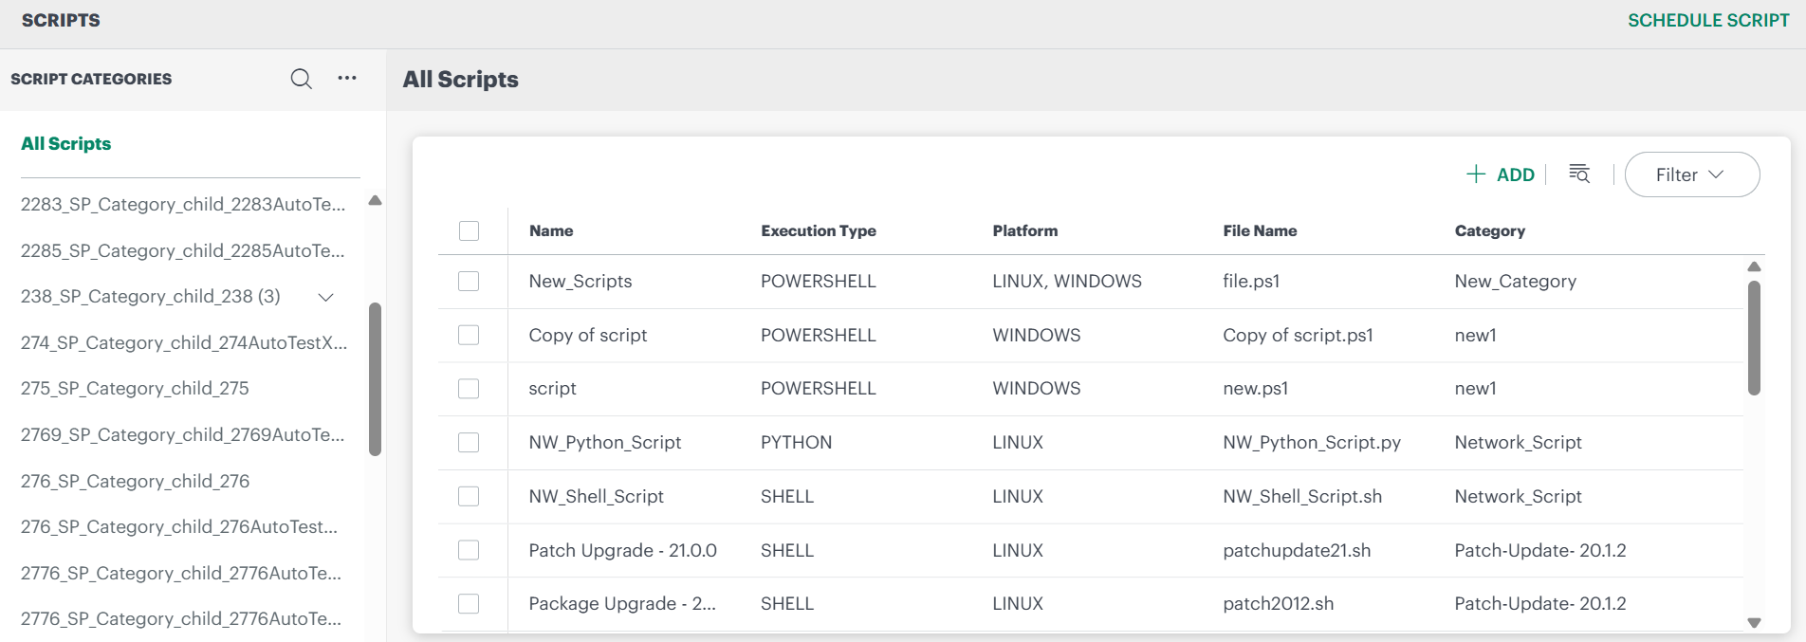Click the scroll up arrow in category list
Screen dimensions: 1806x642
pyautogui.click(x=375, y=200)
